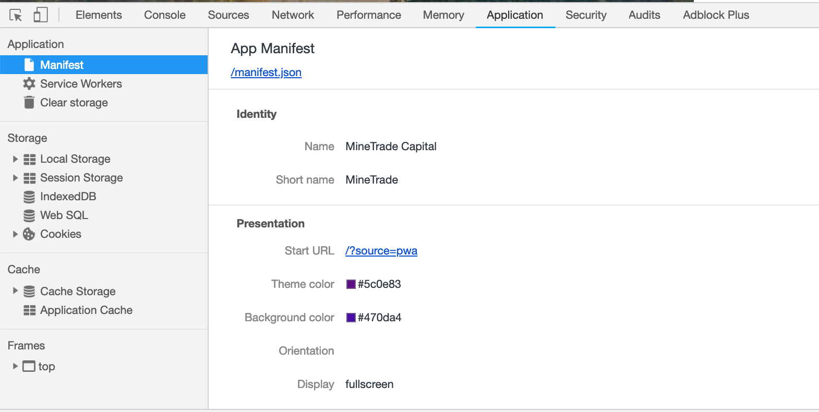The height and width of the screenshot is (412, 819).
Task: Switch to the Console tab
Action: pos(165,15)
